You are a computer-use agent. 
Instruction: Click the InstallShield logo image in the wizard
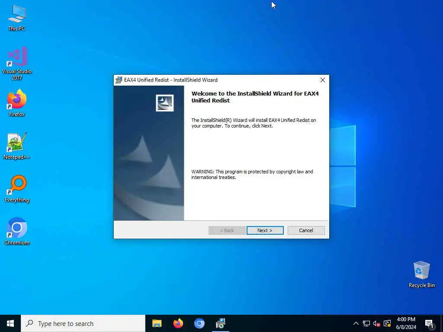click(165, 103)
